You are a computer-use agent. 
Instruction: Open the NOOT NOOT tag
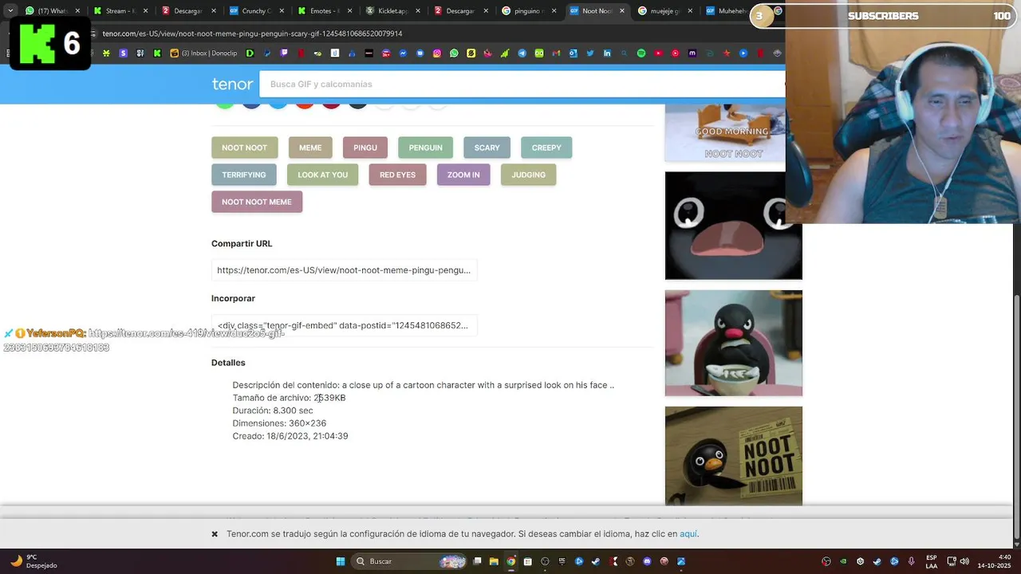244,147
